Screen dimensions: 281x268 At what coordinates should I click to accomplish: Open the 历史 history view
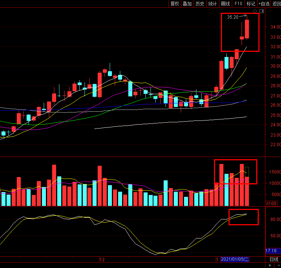click(x=200, y=4)
